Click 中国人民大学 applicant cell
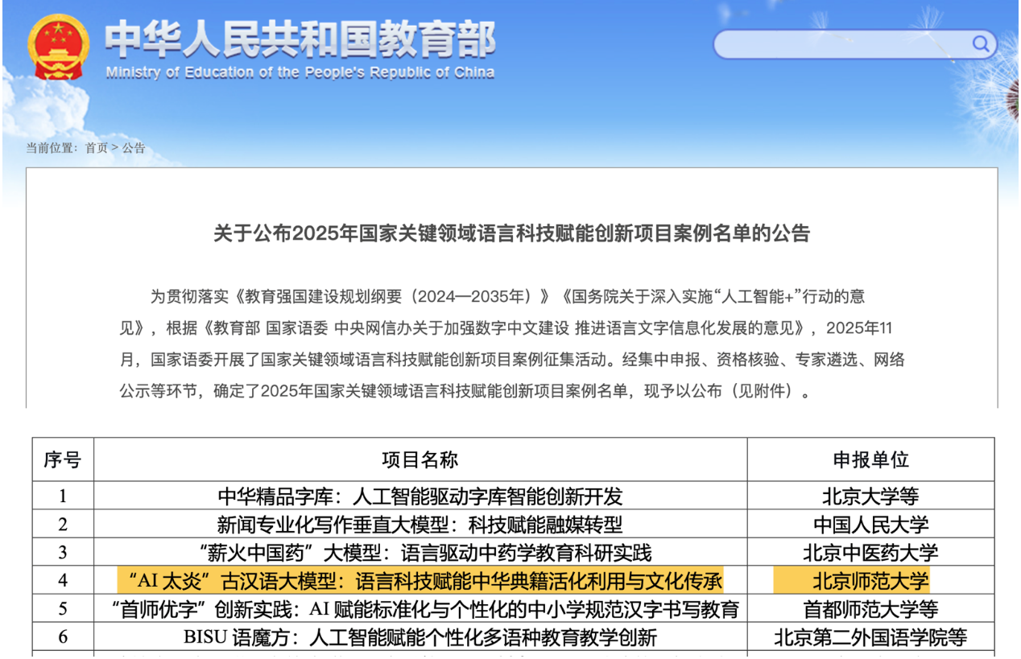Viewport: 1021px width, 659px height. [870, 525]
